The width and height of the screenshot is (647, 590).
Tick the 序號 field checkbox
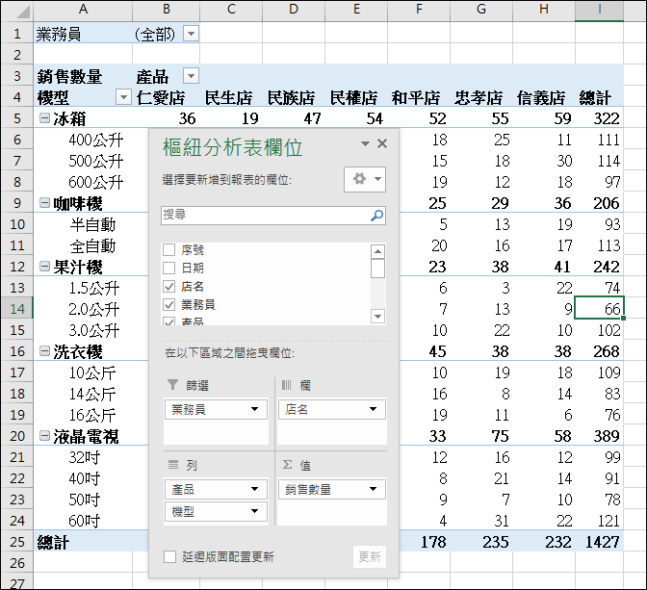pos(168,249)
